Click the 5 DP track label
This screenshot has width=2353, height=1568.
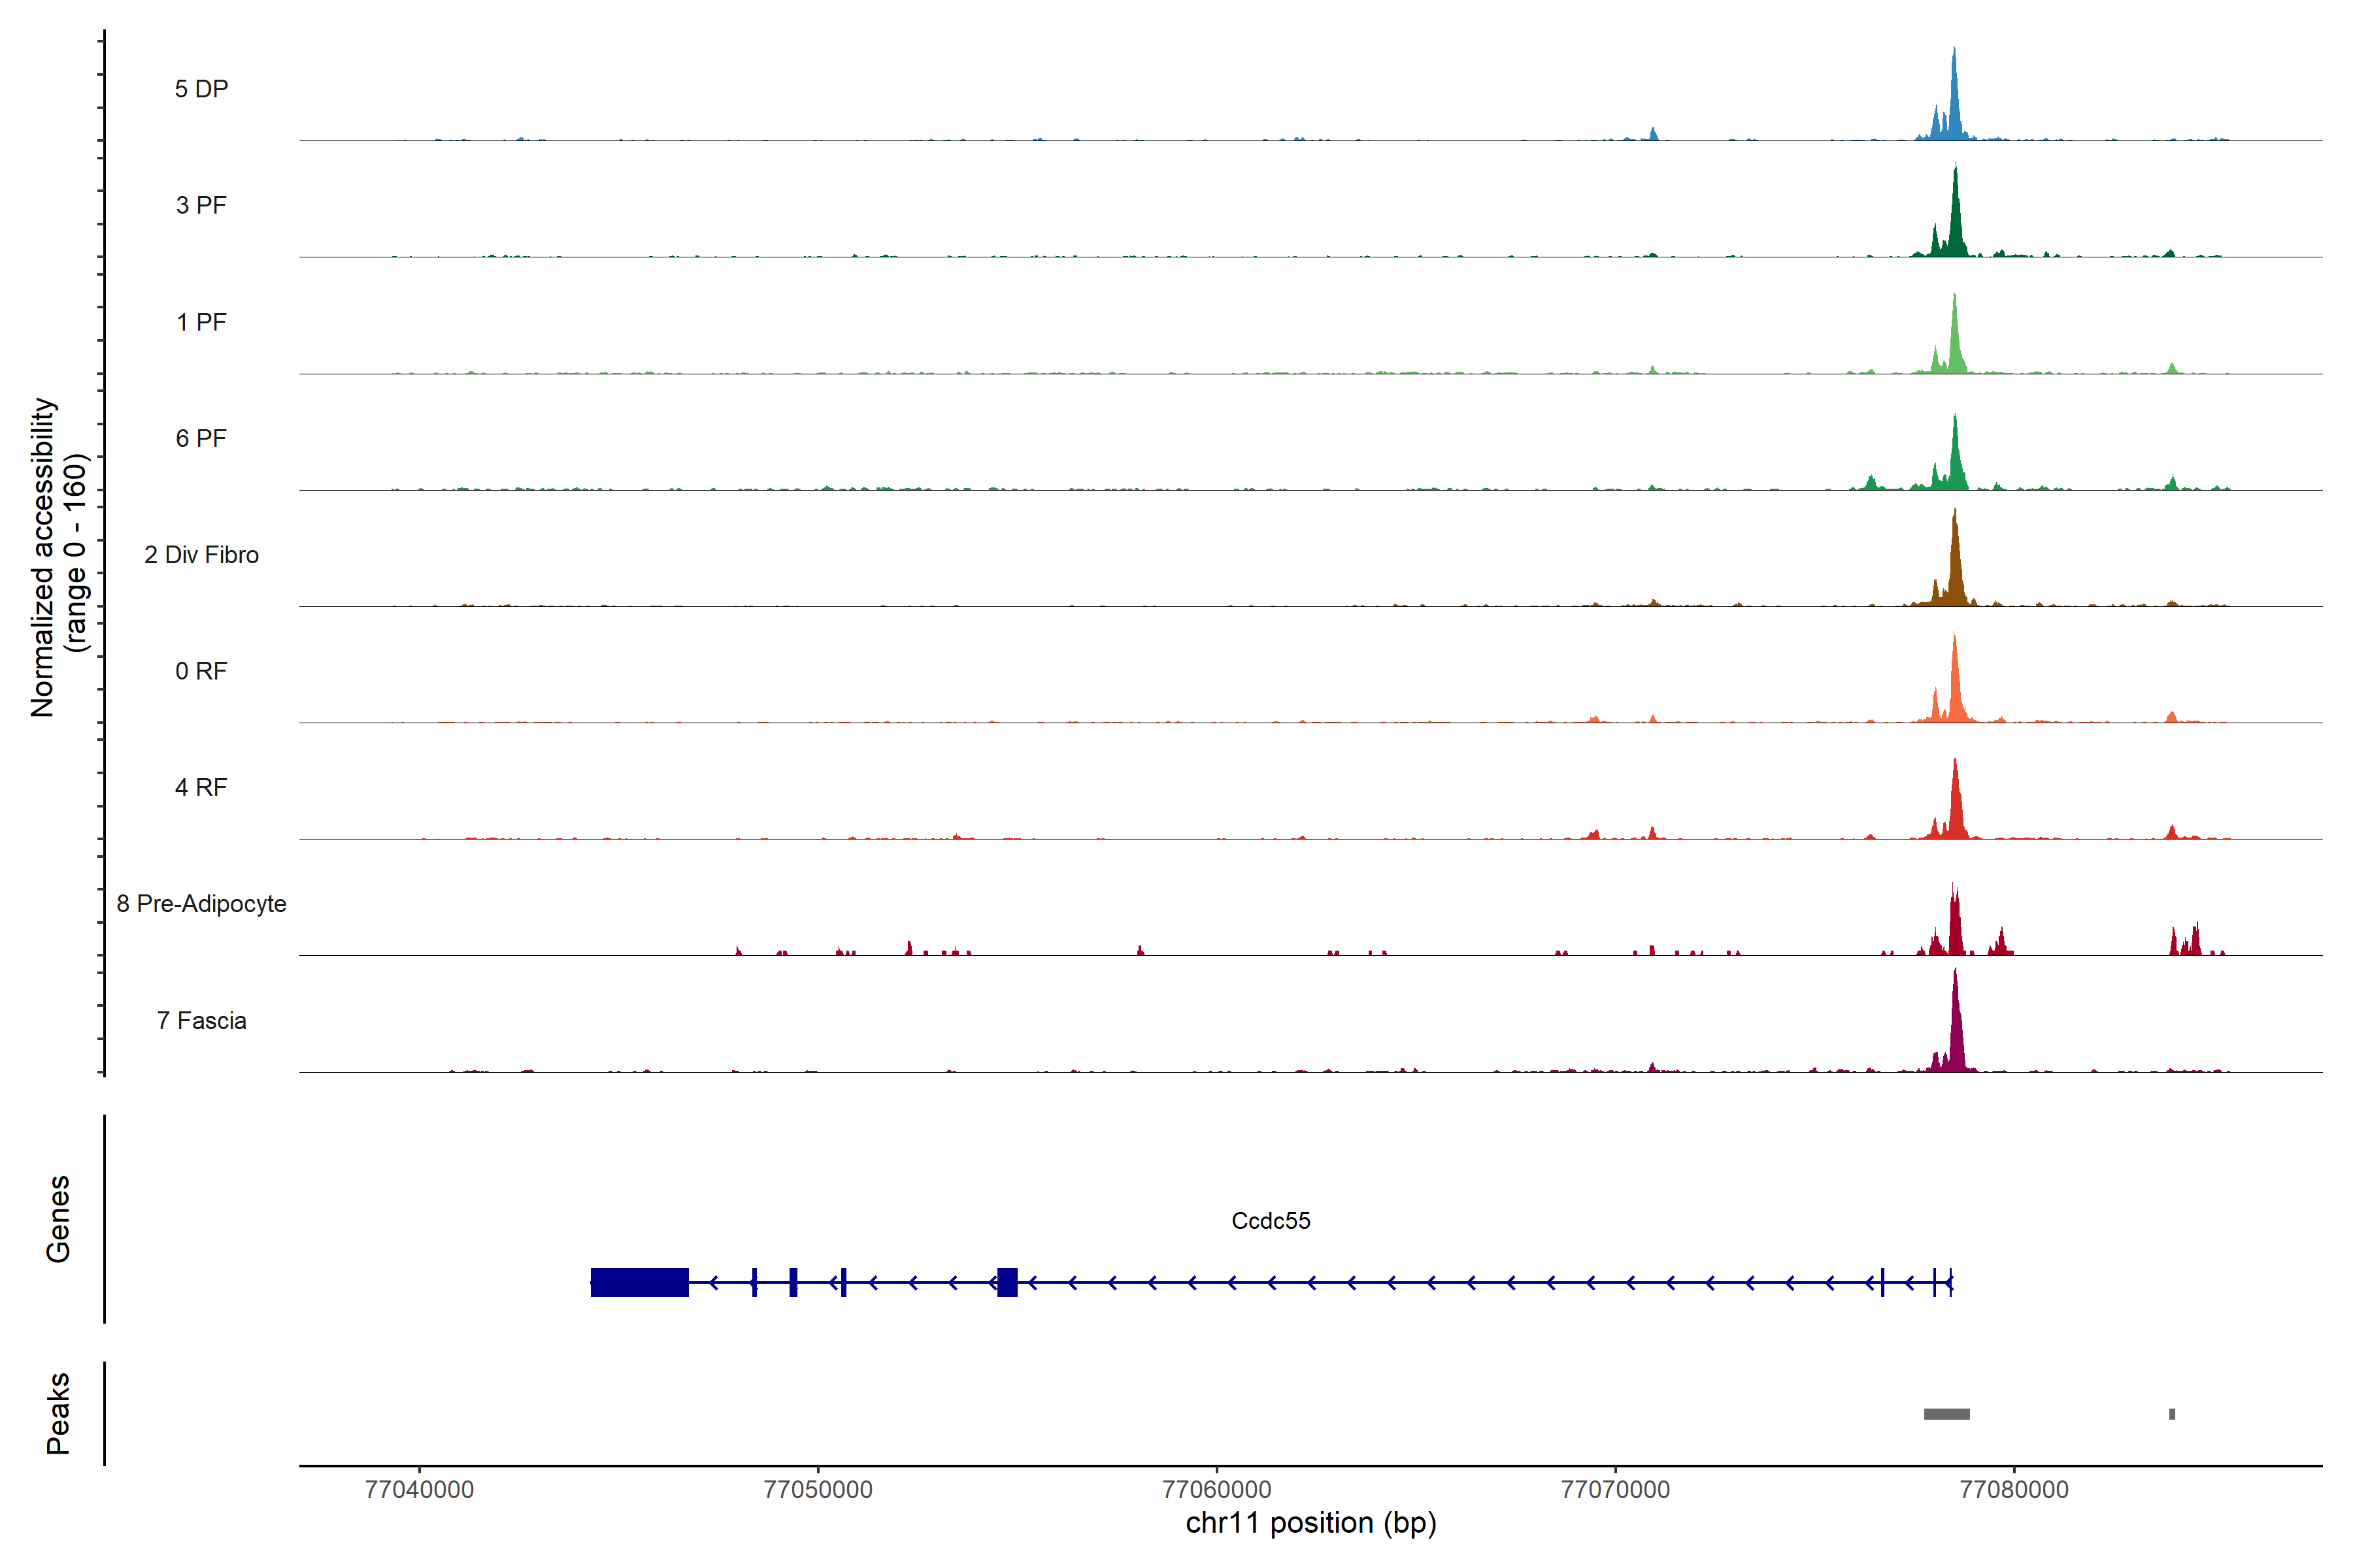point(201,89)
